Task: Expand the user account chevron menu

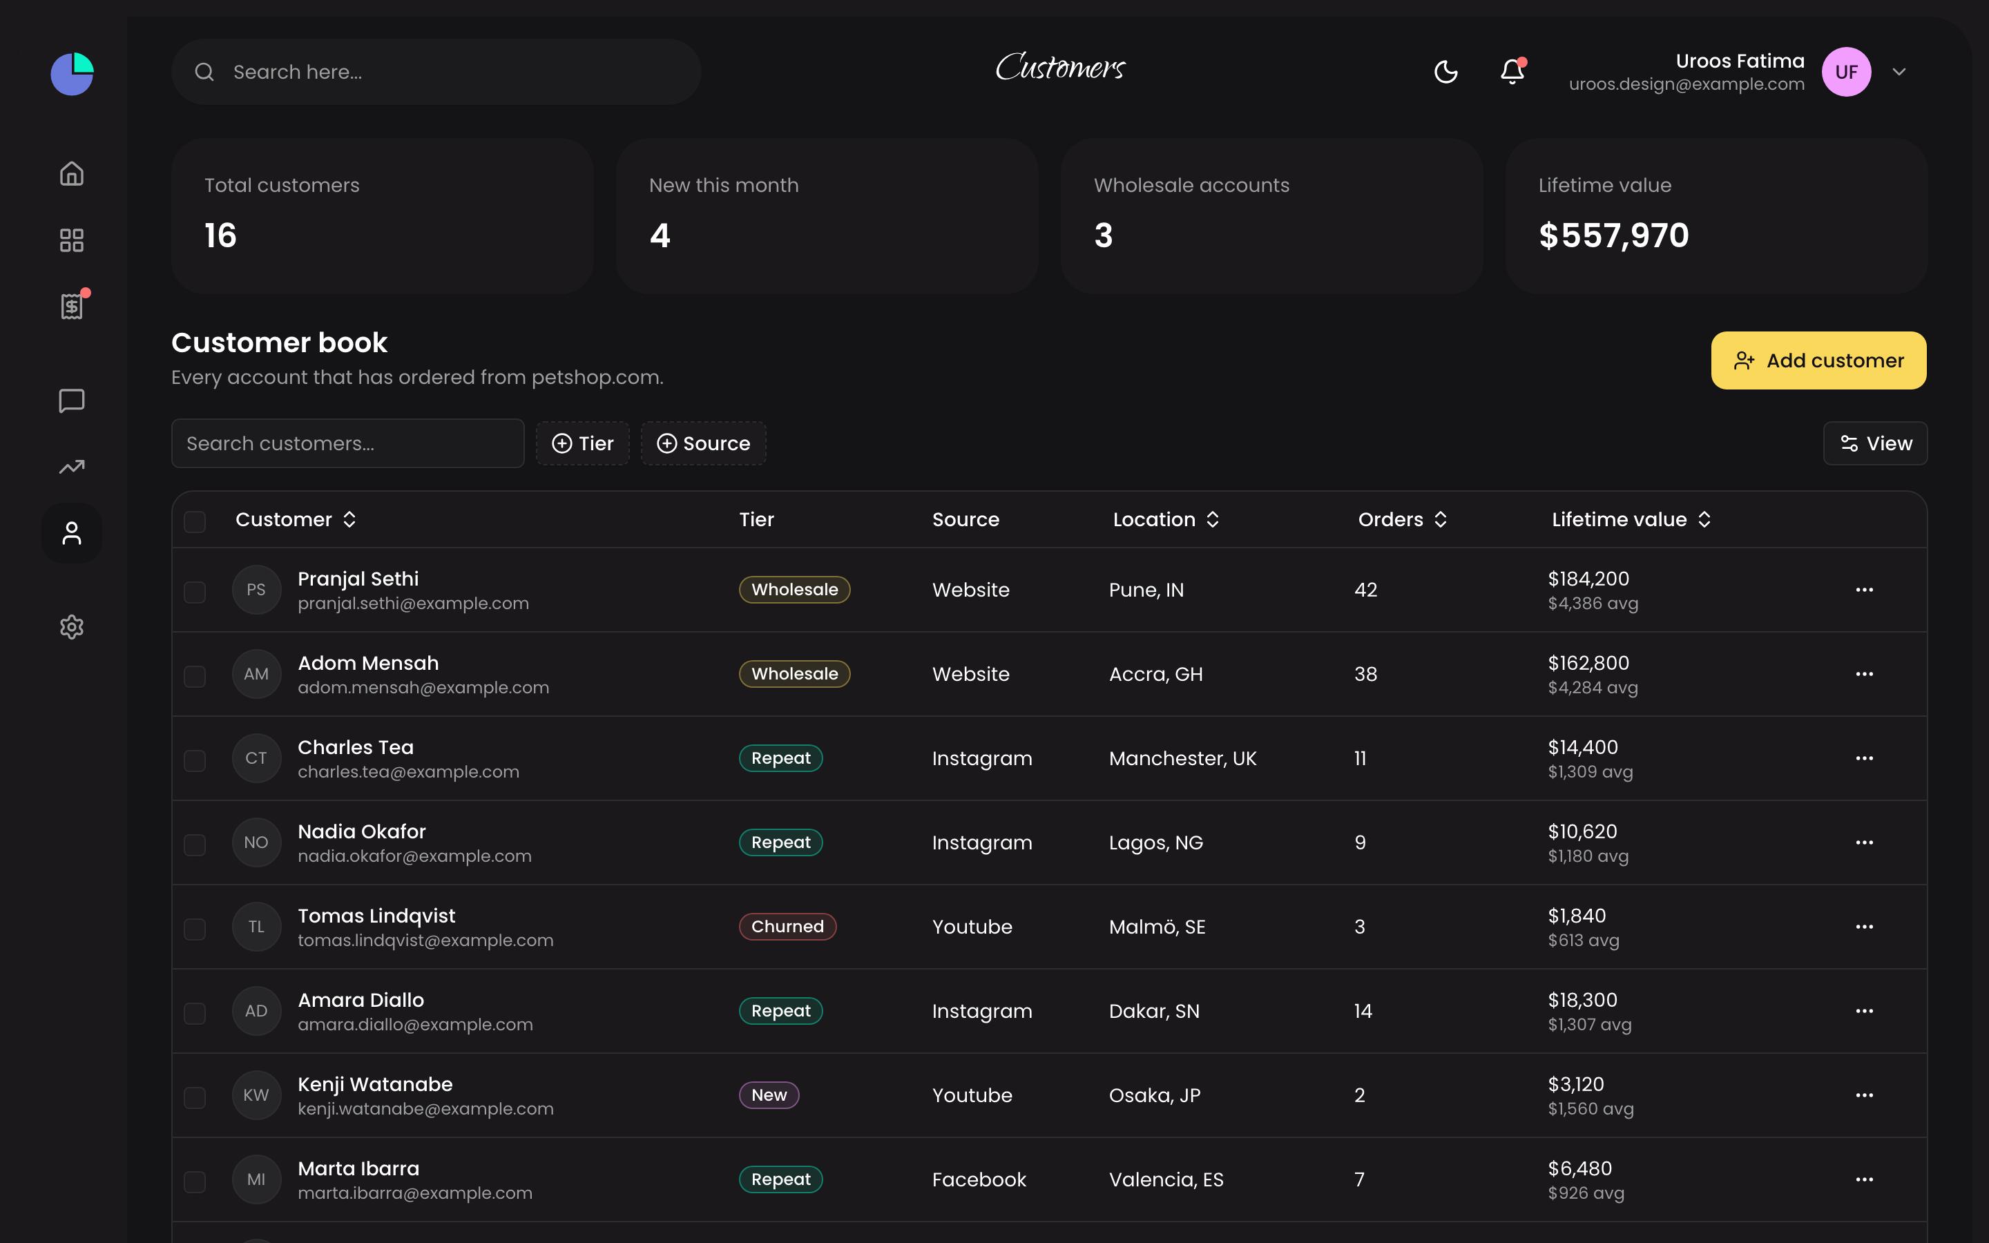Action: 1899,73
